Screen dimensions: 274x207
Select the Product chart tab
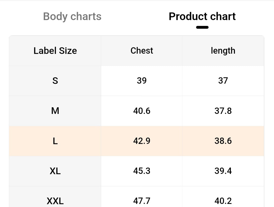click(x=202, y=17)
